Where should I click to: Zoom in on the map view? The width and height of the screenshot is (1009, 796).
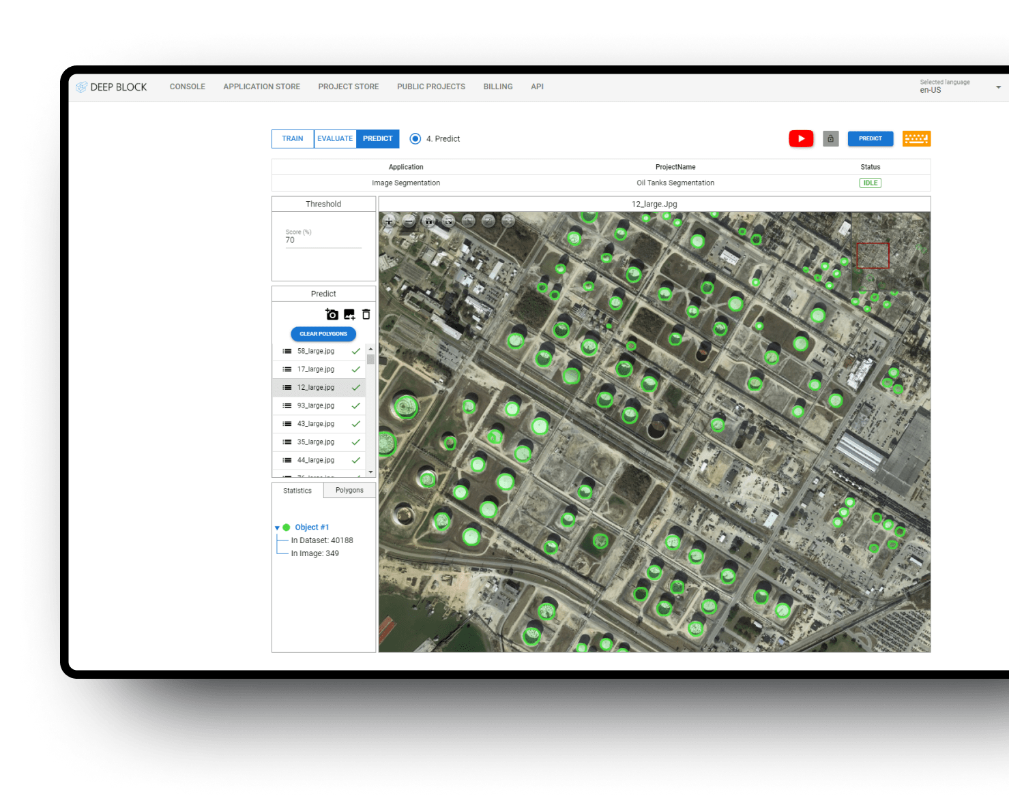tap(389, 221)
